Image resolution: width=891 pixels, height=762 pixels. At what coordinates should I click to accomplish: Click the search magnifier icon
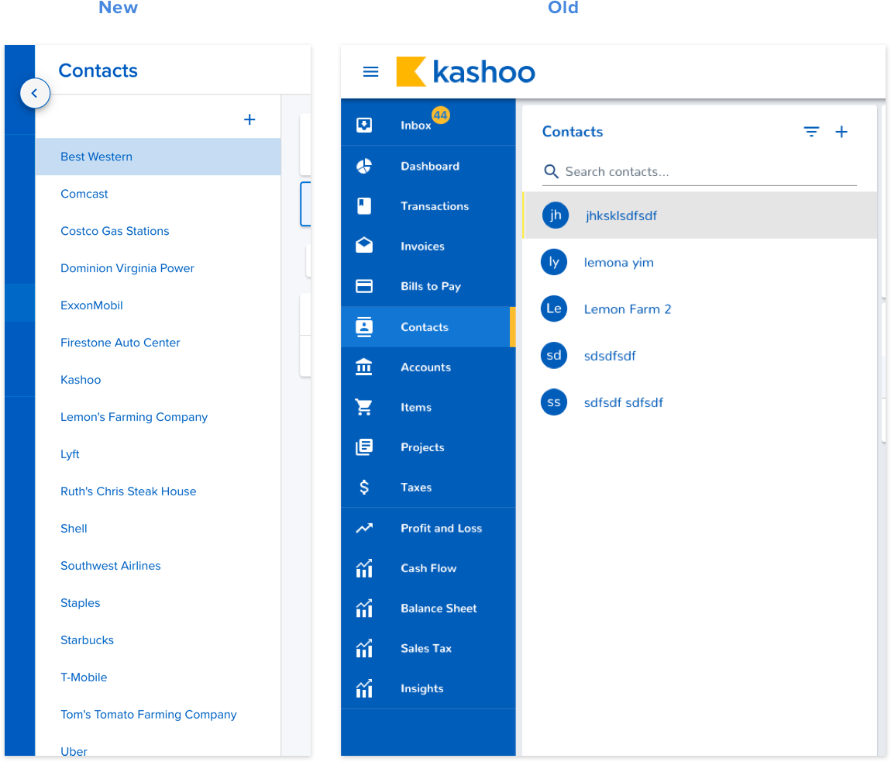(551, 171)
